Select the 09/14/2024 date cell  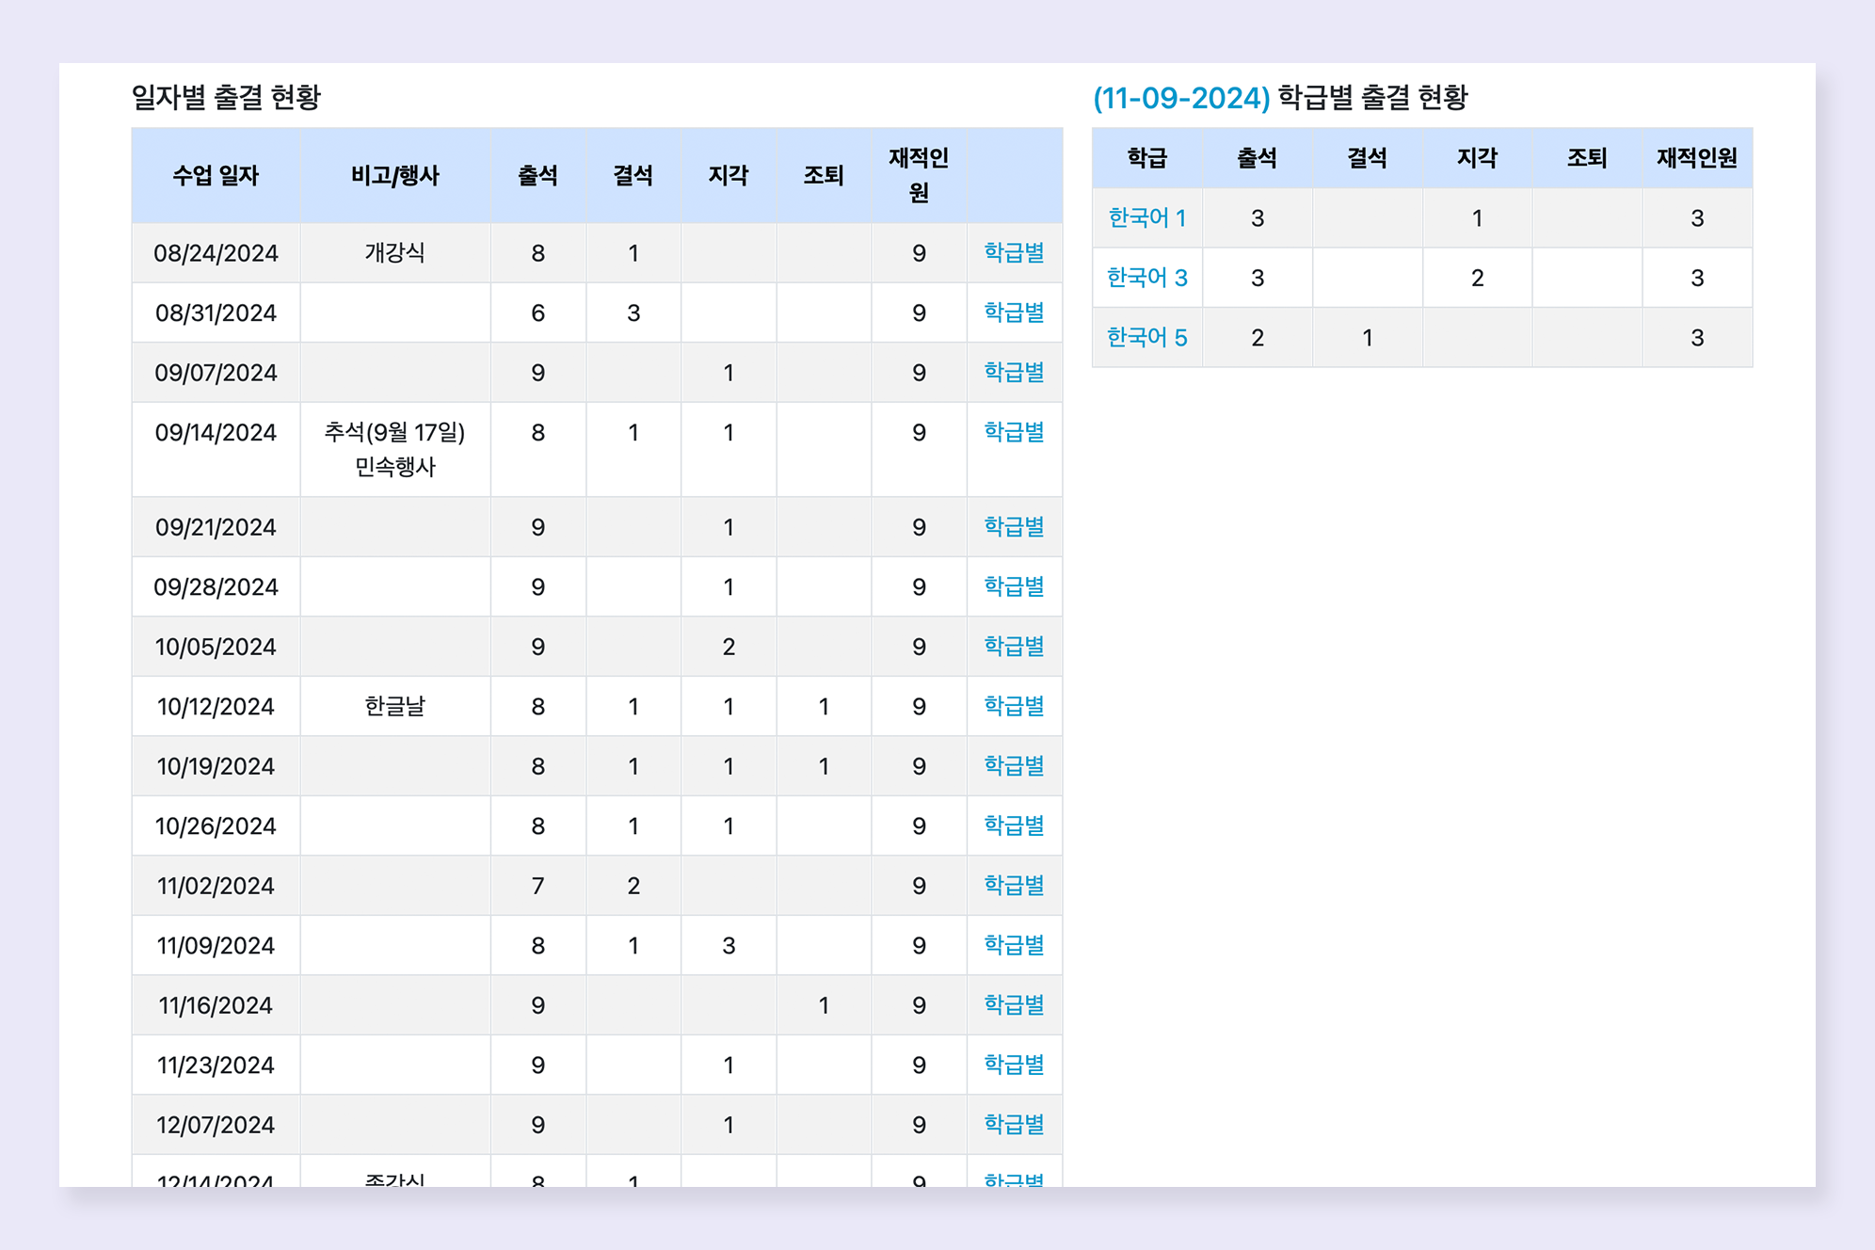216,449
